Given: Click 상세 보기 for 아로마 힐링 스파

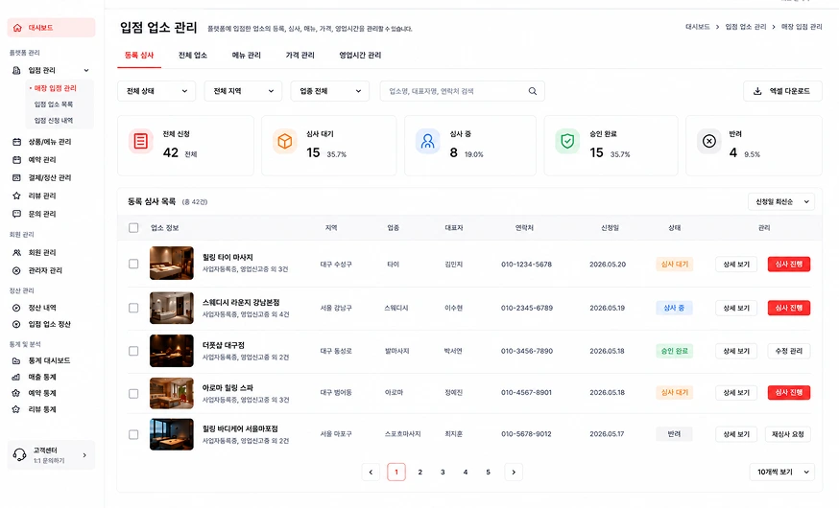Looking at the screenshot, I should tap(736, 393).
